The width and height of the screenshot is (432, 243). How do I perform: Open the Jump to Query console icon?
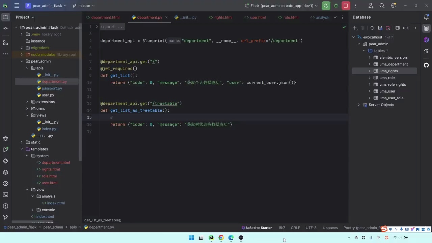(380, 28)
